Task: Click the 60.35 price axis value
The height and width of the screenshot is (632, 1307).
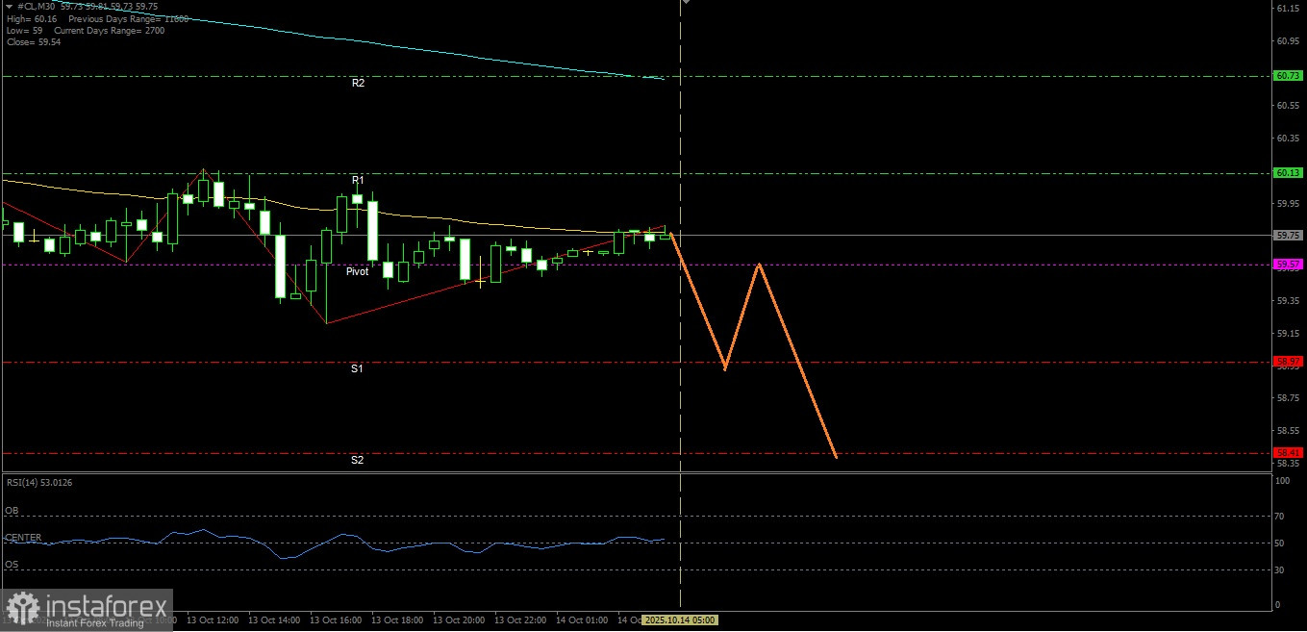Action: tap(1288, 139)
